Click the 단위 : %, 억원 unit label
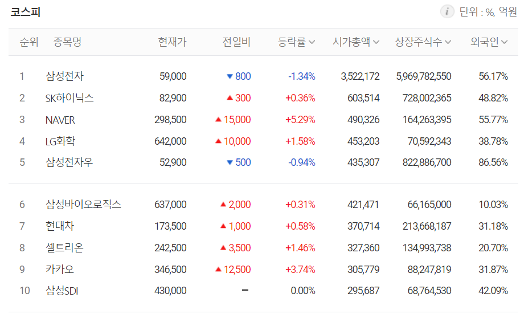This screenshot has height=322, width=520. pos(488,12)
